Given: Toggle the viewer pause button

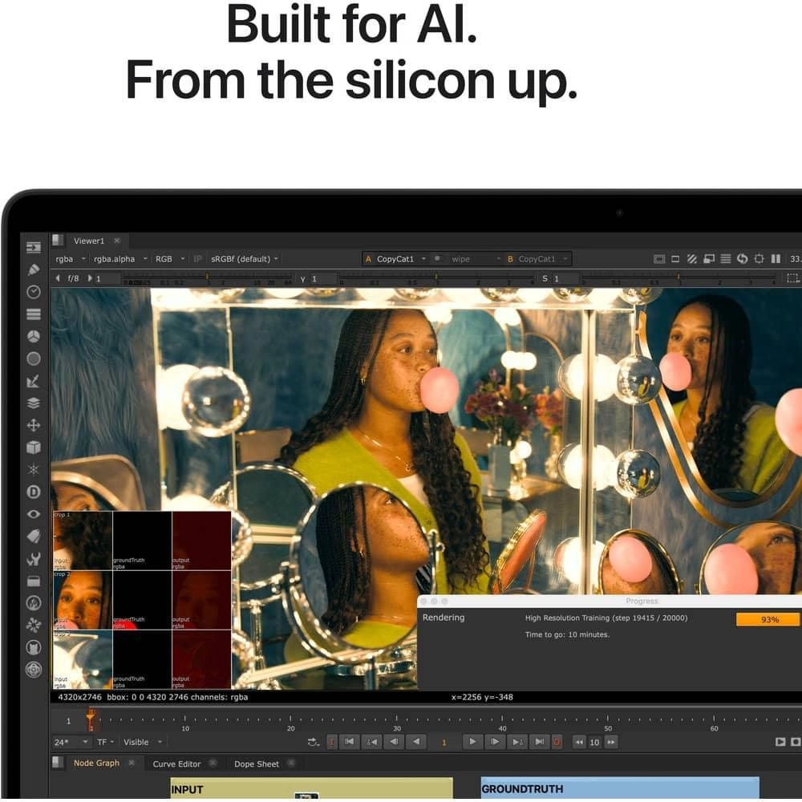Looking at the screenshot, I should 776,259.
